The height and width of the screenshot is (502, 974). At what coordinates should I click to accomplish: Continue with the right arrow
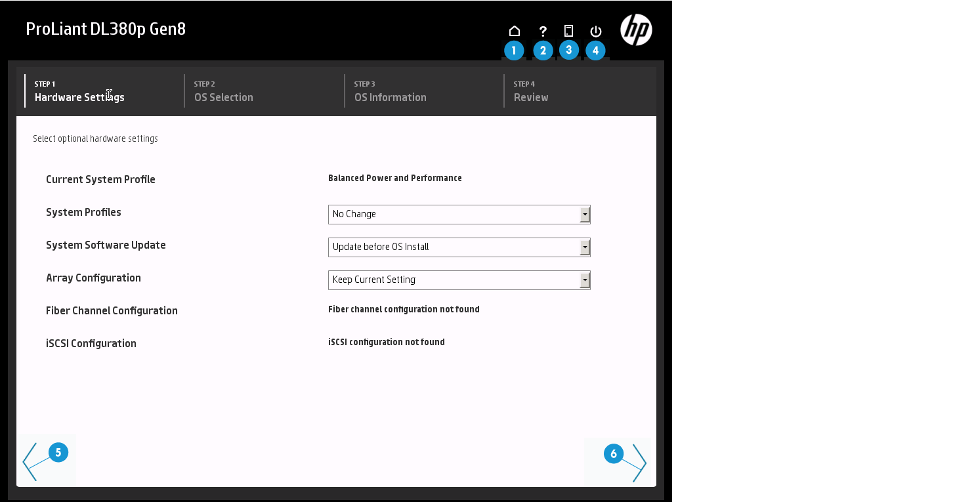[x=639, y=463]
